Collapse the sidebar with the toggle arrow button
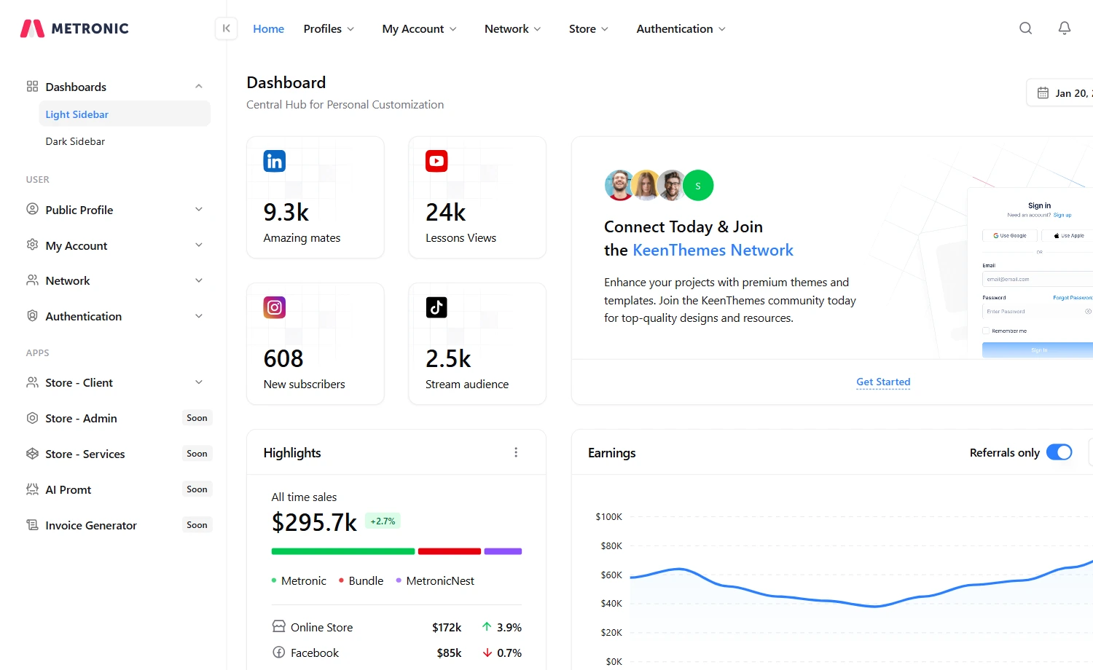Viewport: 1093px width, 670px height. [227, 28]
